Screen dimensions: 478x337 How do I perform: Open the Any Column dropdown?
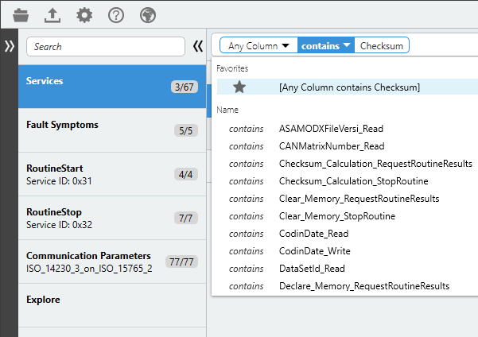(258, 45)
